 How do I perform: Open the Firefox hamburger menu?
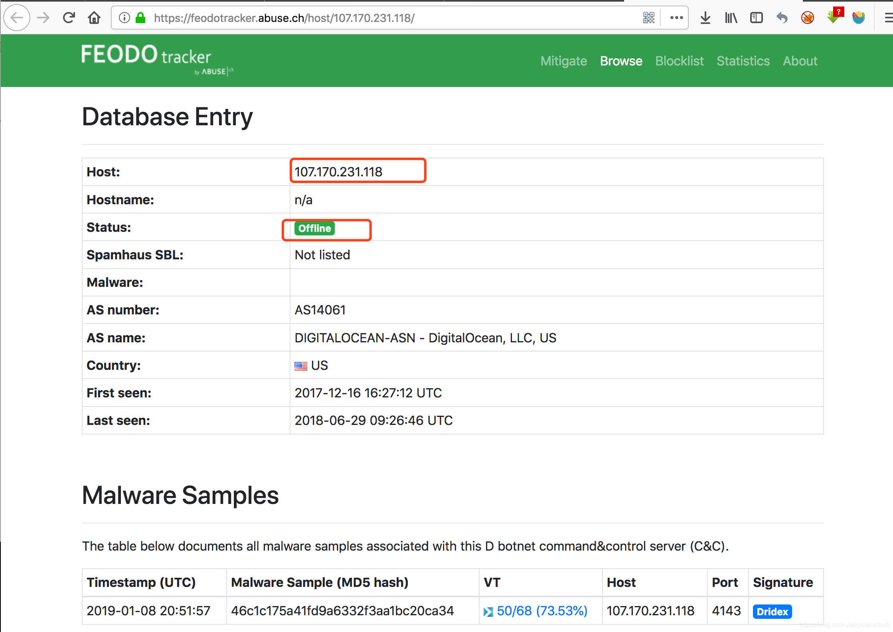888,18
